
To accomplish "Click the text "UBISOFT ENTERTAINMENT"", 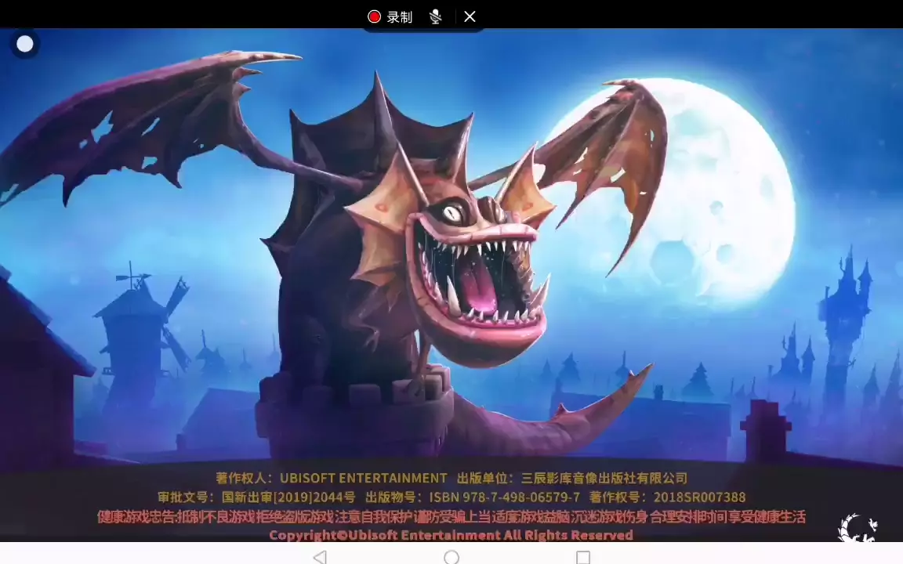I will point(364,479).
